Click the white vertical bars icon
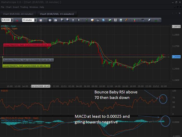Viewport: 182px width, 137px height. 115,20
